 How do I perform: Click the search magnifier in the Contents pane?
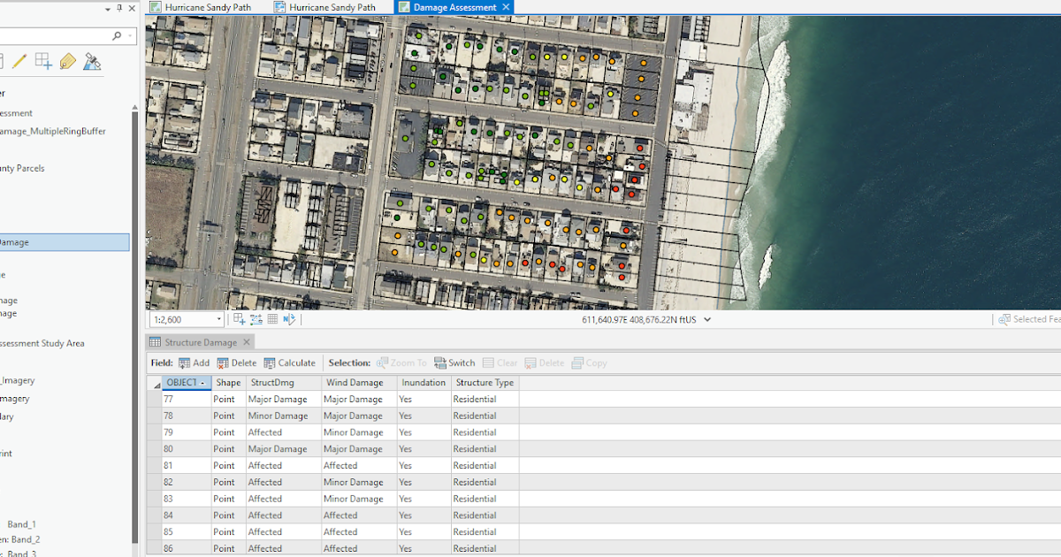tap(117, 35)
